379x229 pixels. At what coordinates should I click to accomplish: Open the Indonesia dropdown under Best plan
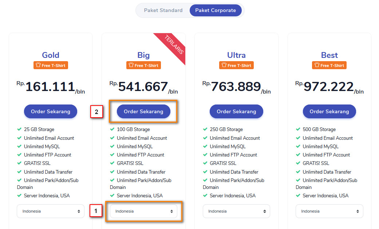point(329,211)
